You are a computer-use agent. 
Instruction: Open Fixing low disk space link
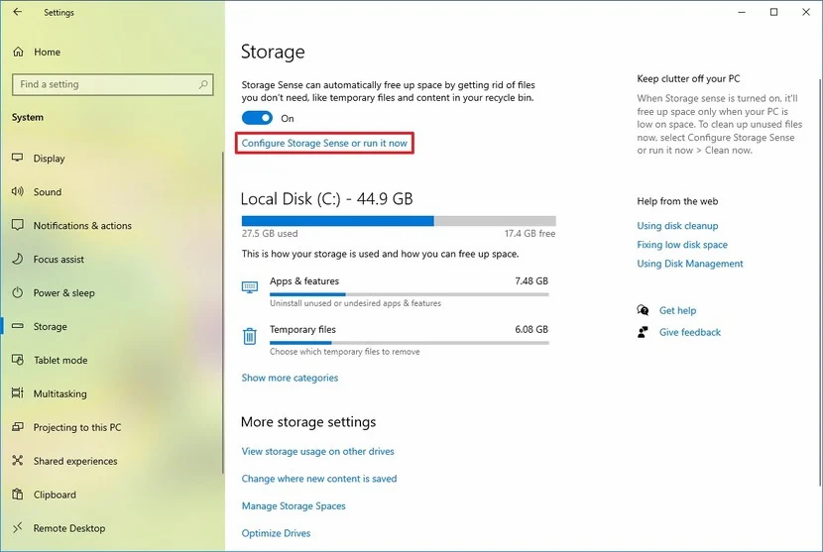[682, 245]
